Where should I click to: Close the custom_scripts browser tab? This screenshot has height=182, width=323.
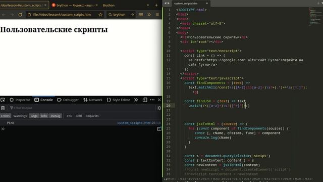(x=45, y=5)
